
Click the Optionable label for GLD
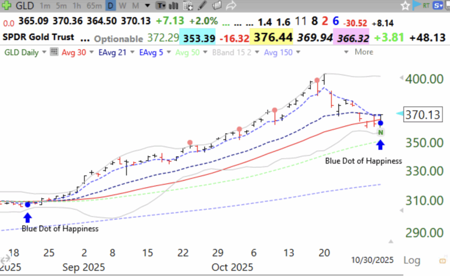pyautogui.click(x=118, y=38)
